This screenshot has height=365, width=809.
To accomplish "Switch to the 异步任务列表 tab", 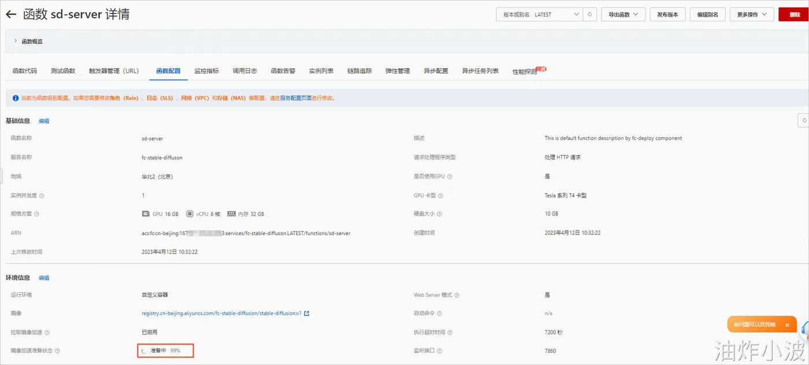I will [480, 71].
